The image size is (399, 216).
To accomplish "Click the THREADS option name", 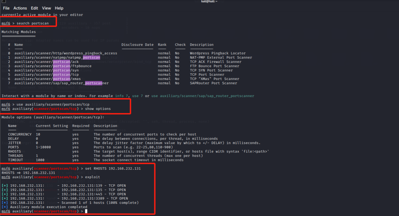I will pos(16,156).
